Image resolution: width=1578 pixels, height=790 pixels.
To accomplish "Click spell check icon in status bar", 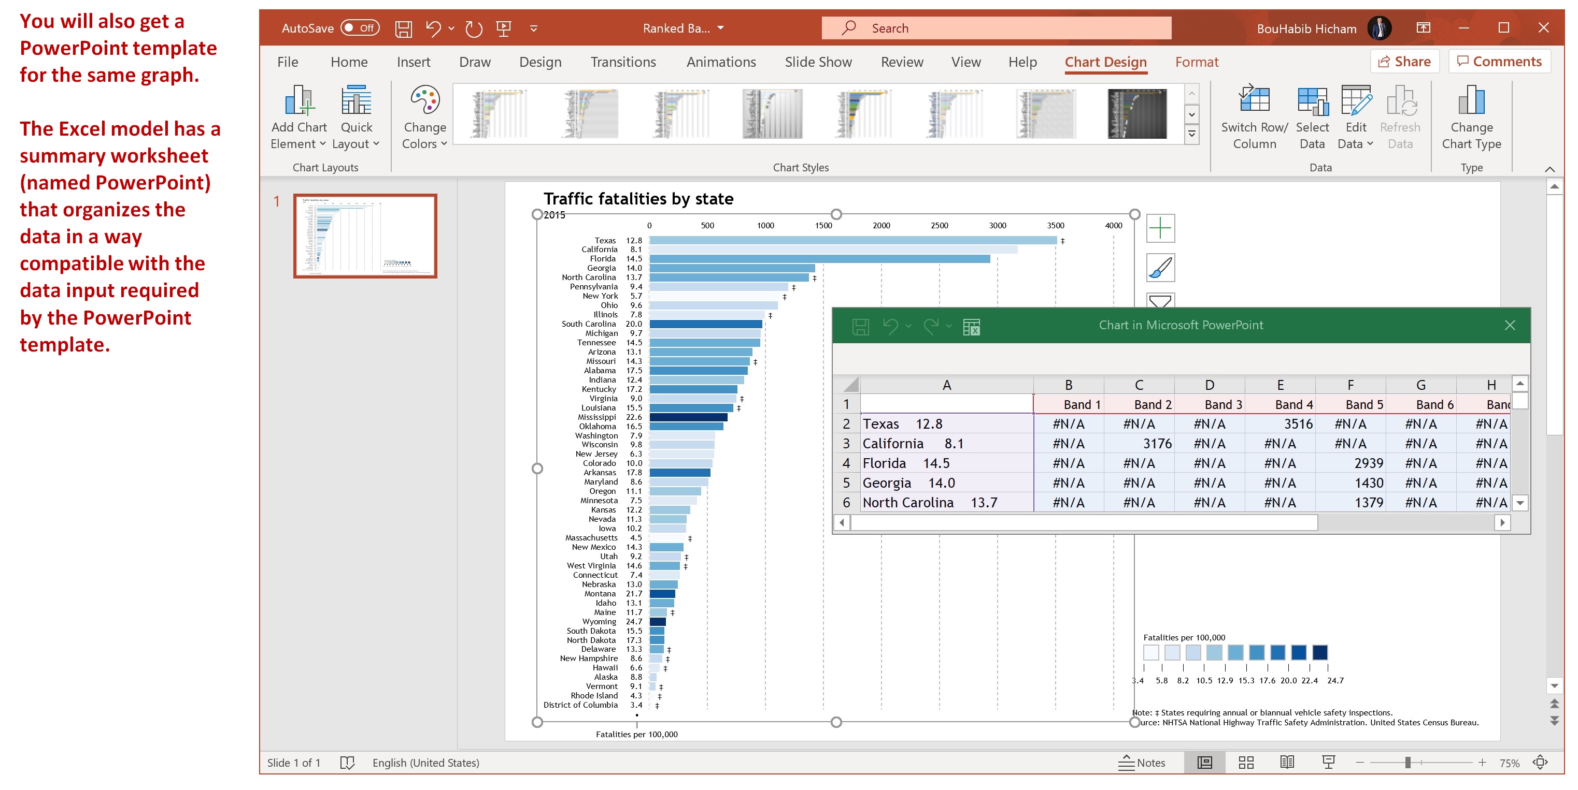I will [x=347, y=763].
